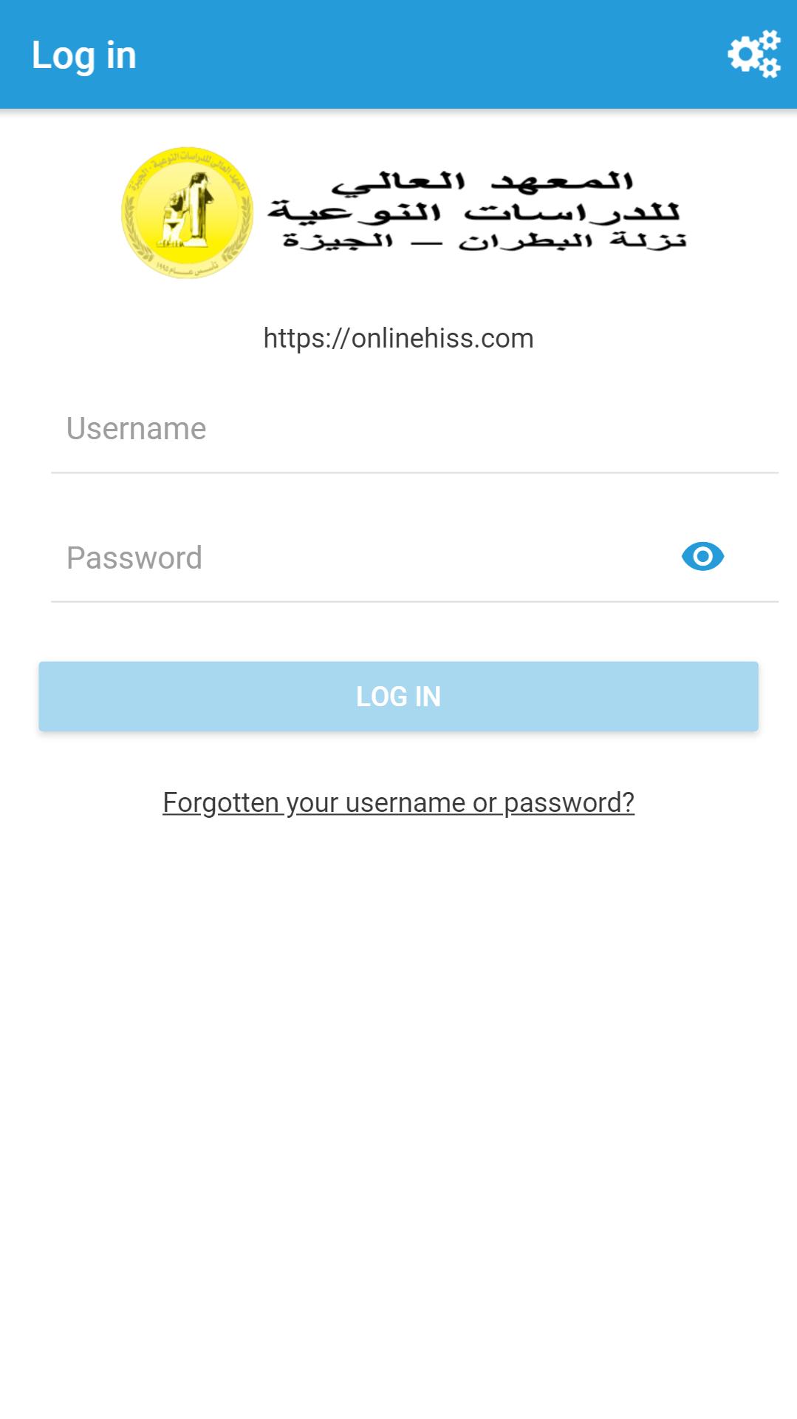The width and height of the screenshot is (797, 1419).
Task: Open app settings via gears icon
Action: coord(753,54)
